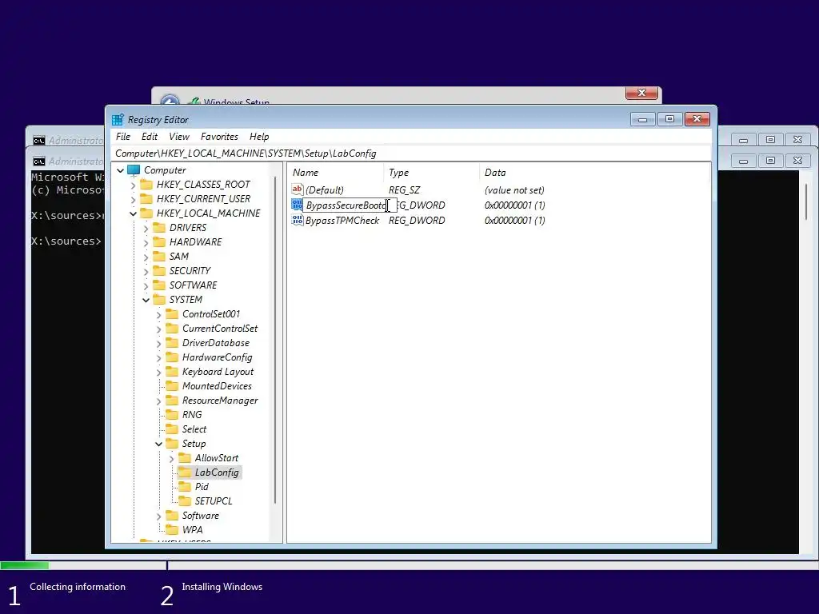The image size is (819, 614).
Task: Click the HARDWARE folder icon
Action: [x=159, y=241]
